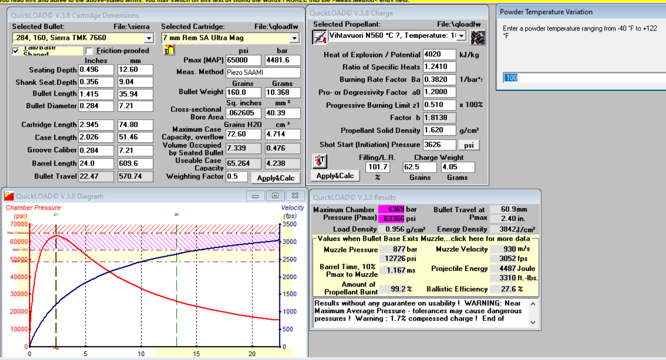Open the Selected Propellant dropdown
Image resolution: width=666 pixels, height=360 pixels.
click(x=462, y=36)
